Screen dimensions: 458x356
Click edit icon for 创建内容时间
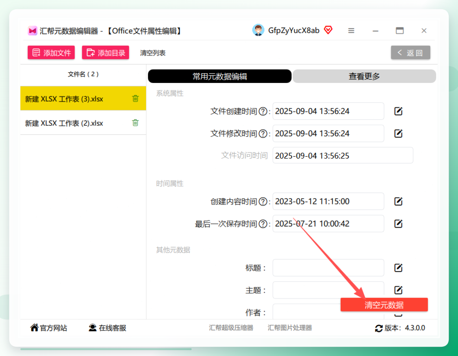point(398,201)
